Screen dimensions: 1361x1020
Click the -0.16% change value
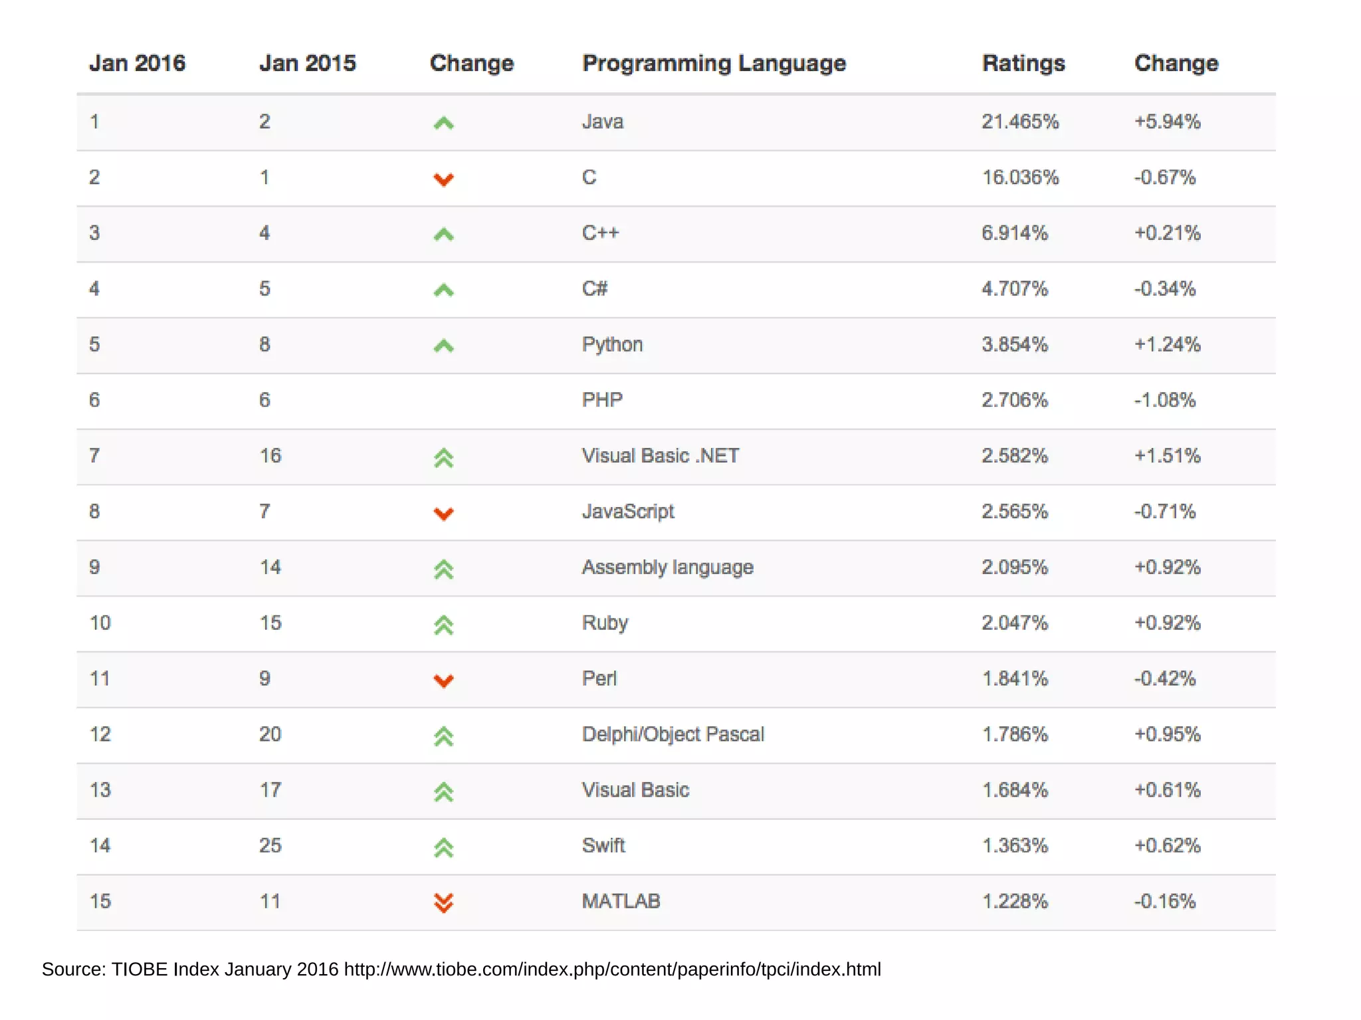1165,901
